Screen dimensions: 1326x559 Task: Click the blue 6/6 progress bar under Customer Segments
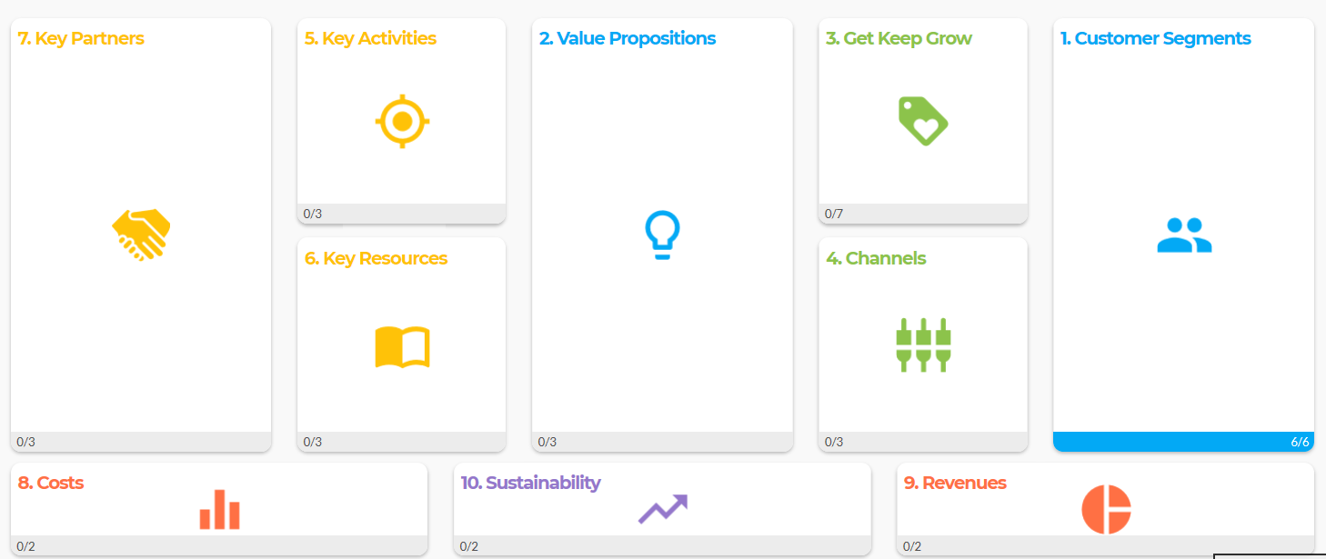pos(1183,442)
